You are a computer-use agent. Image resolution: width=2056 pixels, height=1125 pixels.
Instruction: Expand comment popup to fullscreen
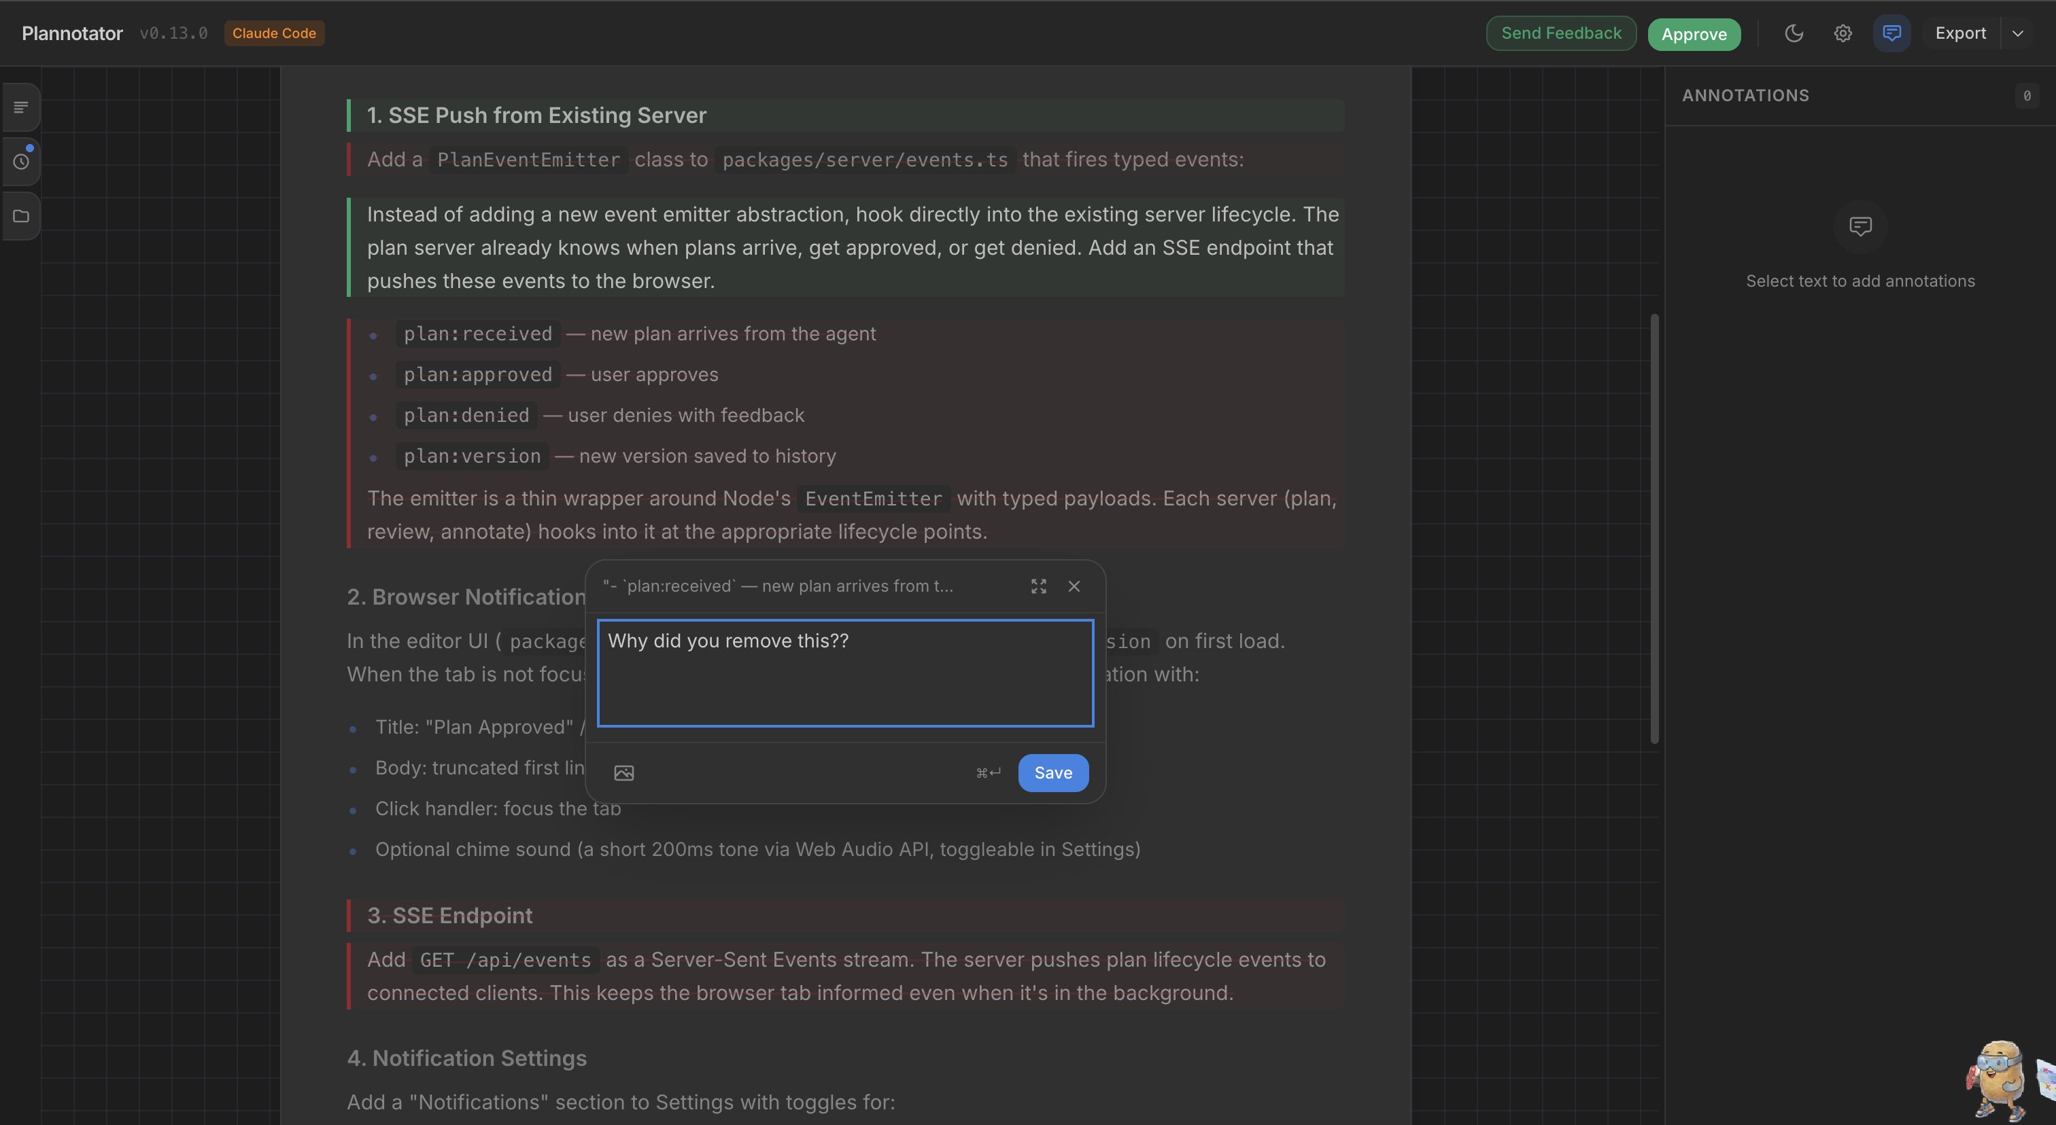click(1038, 586)
